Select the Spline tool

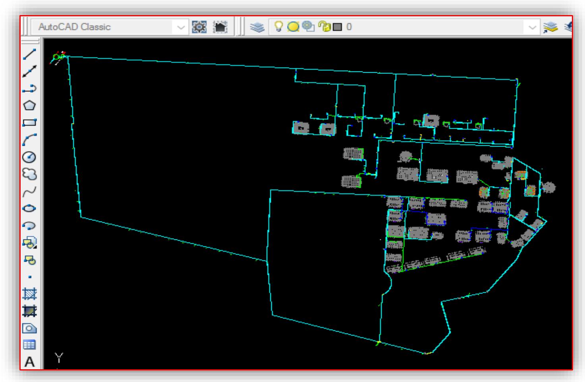(30, 192)
